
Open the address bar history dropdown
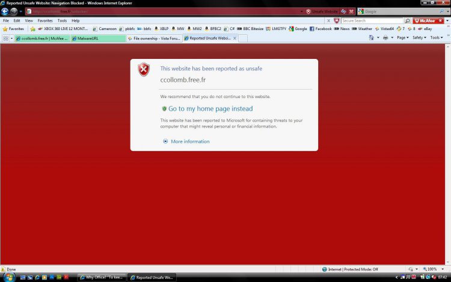pyautogui.click(x=301, y=11)
